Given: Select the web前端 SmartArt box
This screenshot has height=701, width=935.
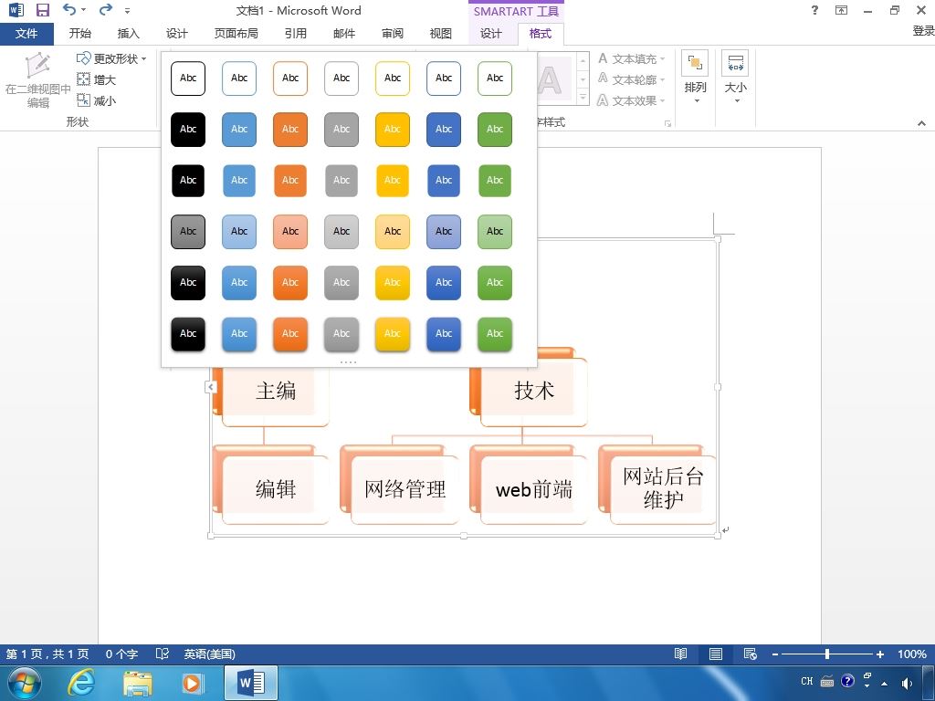Looking at the screenshot, I should pos(533,490).
